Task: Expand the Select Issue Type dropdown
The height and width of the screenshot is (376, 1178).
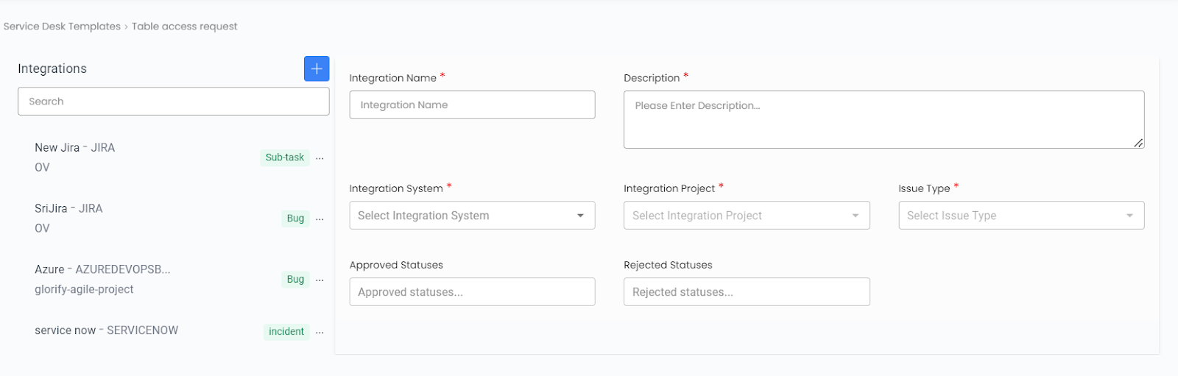Action: point(1021,216)
